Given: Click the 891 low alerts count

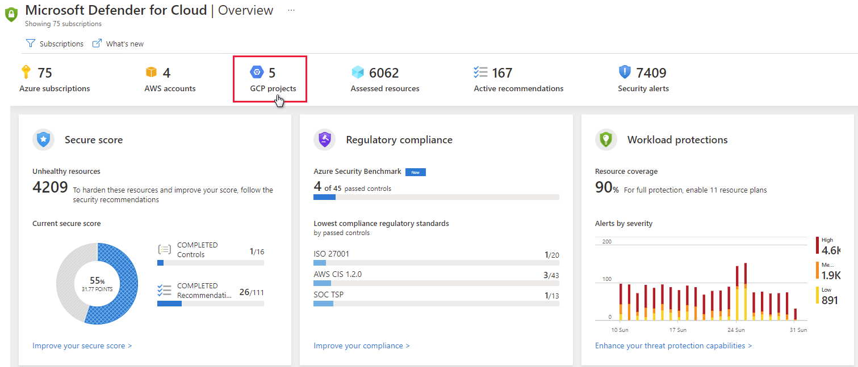Looking at the screenshot, I should coord(830,300).
